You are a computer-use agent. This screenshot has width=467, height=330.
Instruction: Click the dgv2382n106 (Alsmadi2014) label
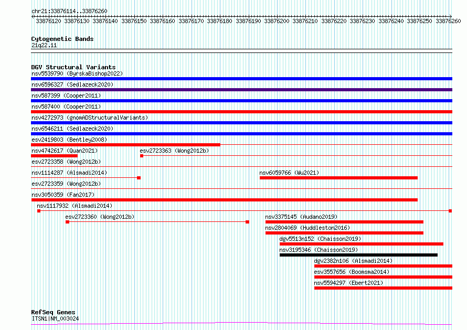coord(353,261)
